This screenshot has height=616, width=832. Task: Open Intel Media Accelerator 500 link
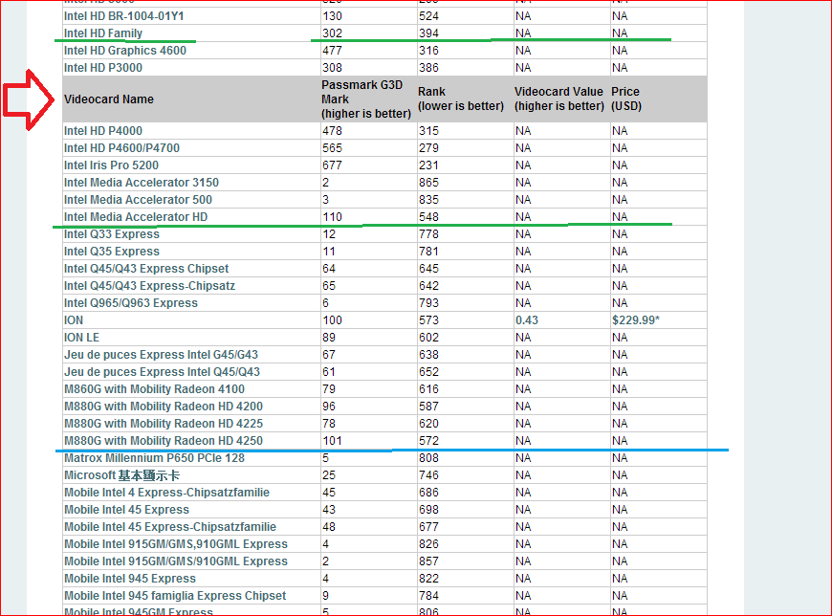[138, 200]
